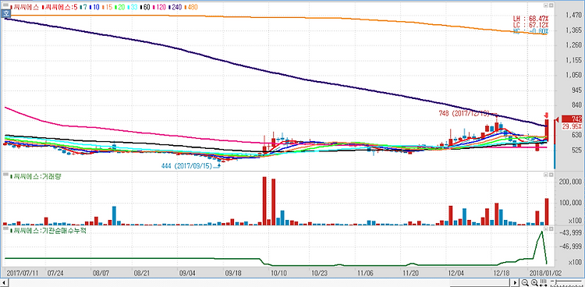Select the 33-day moving average legend entry
The height and width of the screenshot is (287, 585).
(x=133, y=7)
